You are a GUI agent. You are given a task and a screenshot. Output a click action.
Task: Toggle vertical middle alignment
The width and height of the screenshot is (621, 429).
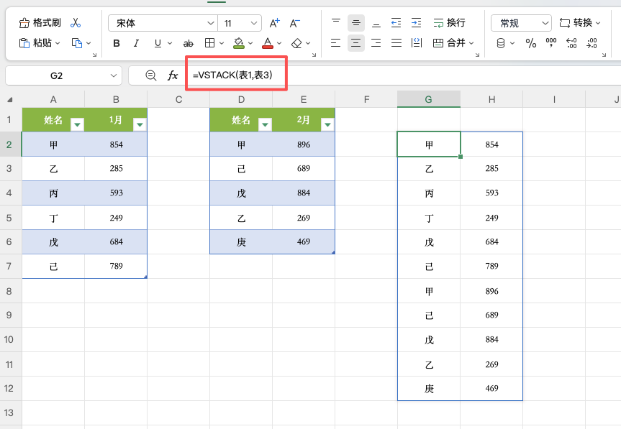(x=356, y=23)
